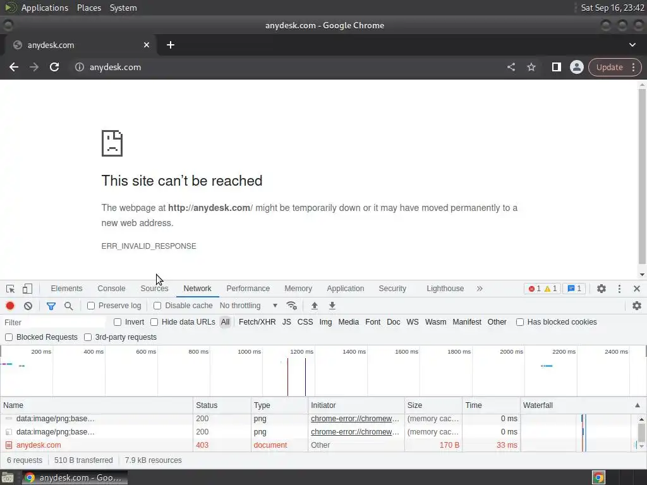
Task: Clear the network log
Action: coord(28,306)
